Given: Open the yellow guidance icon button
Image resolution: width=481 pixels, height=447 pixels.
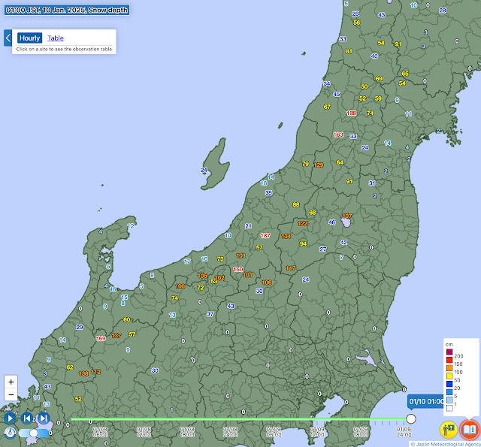Looking at the screenshot, I should click(x=449, y=430).
